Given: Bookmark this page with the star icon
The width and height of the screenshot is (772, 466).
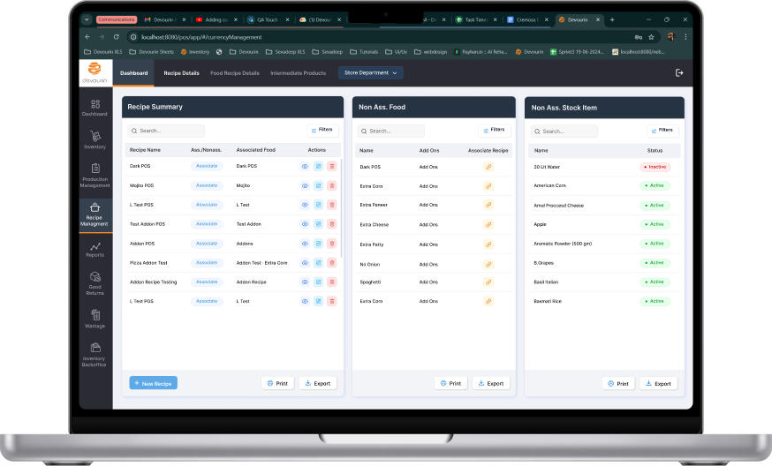Looking at the screenshot, I should point(651,37).
